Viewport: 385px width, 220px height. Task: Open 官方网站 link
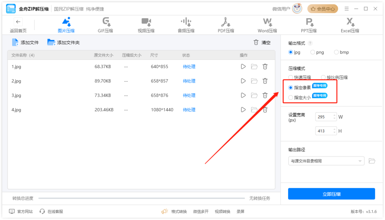click(x=21, y=211)
